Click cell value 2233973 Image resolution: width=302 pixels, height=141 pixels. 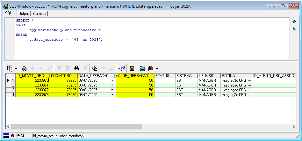coord(32,95)
